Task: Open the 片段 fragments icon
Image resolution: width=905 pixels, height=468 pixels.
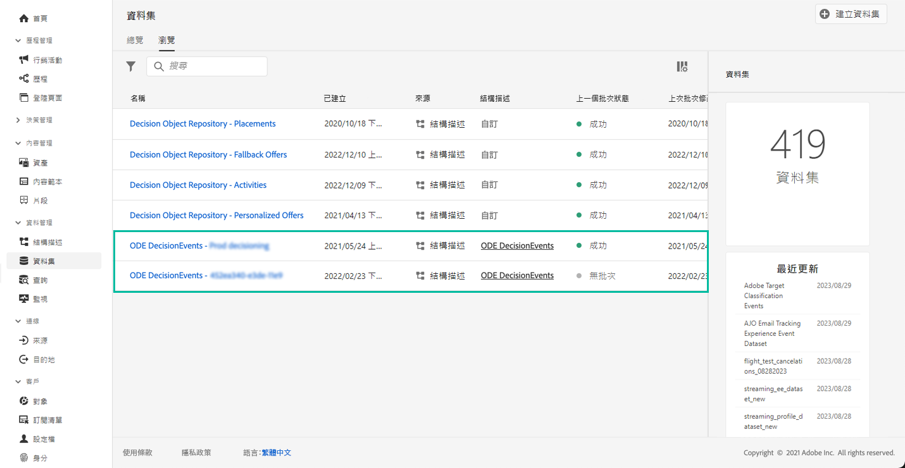Action: (x=24, y=200)
